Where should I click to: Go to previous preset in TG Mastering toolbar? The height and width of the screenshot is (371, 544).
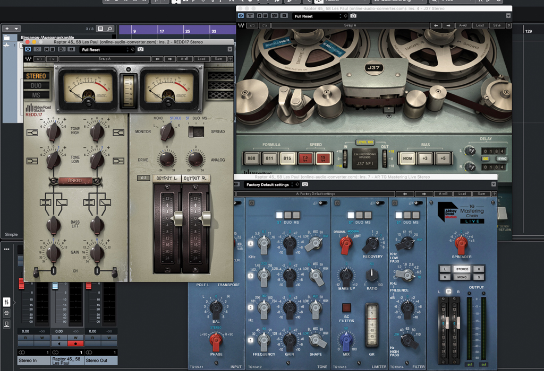tap(405, 194)
